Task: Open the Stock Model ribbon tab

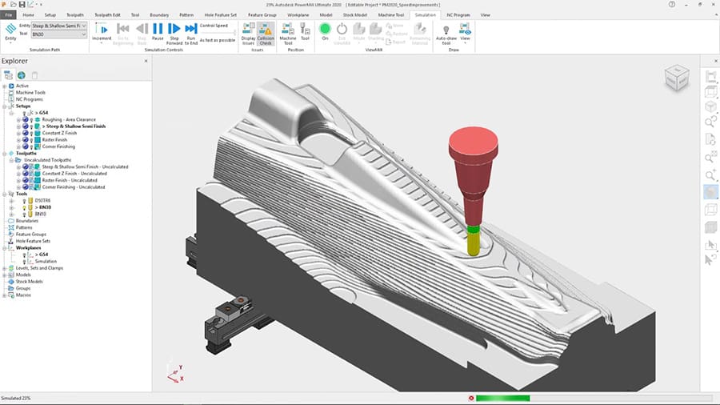Action: point(355,14)
